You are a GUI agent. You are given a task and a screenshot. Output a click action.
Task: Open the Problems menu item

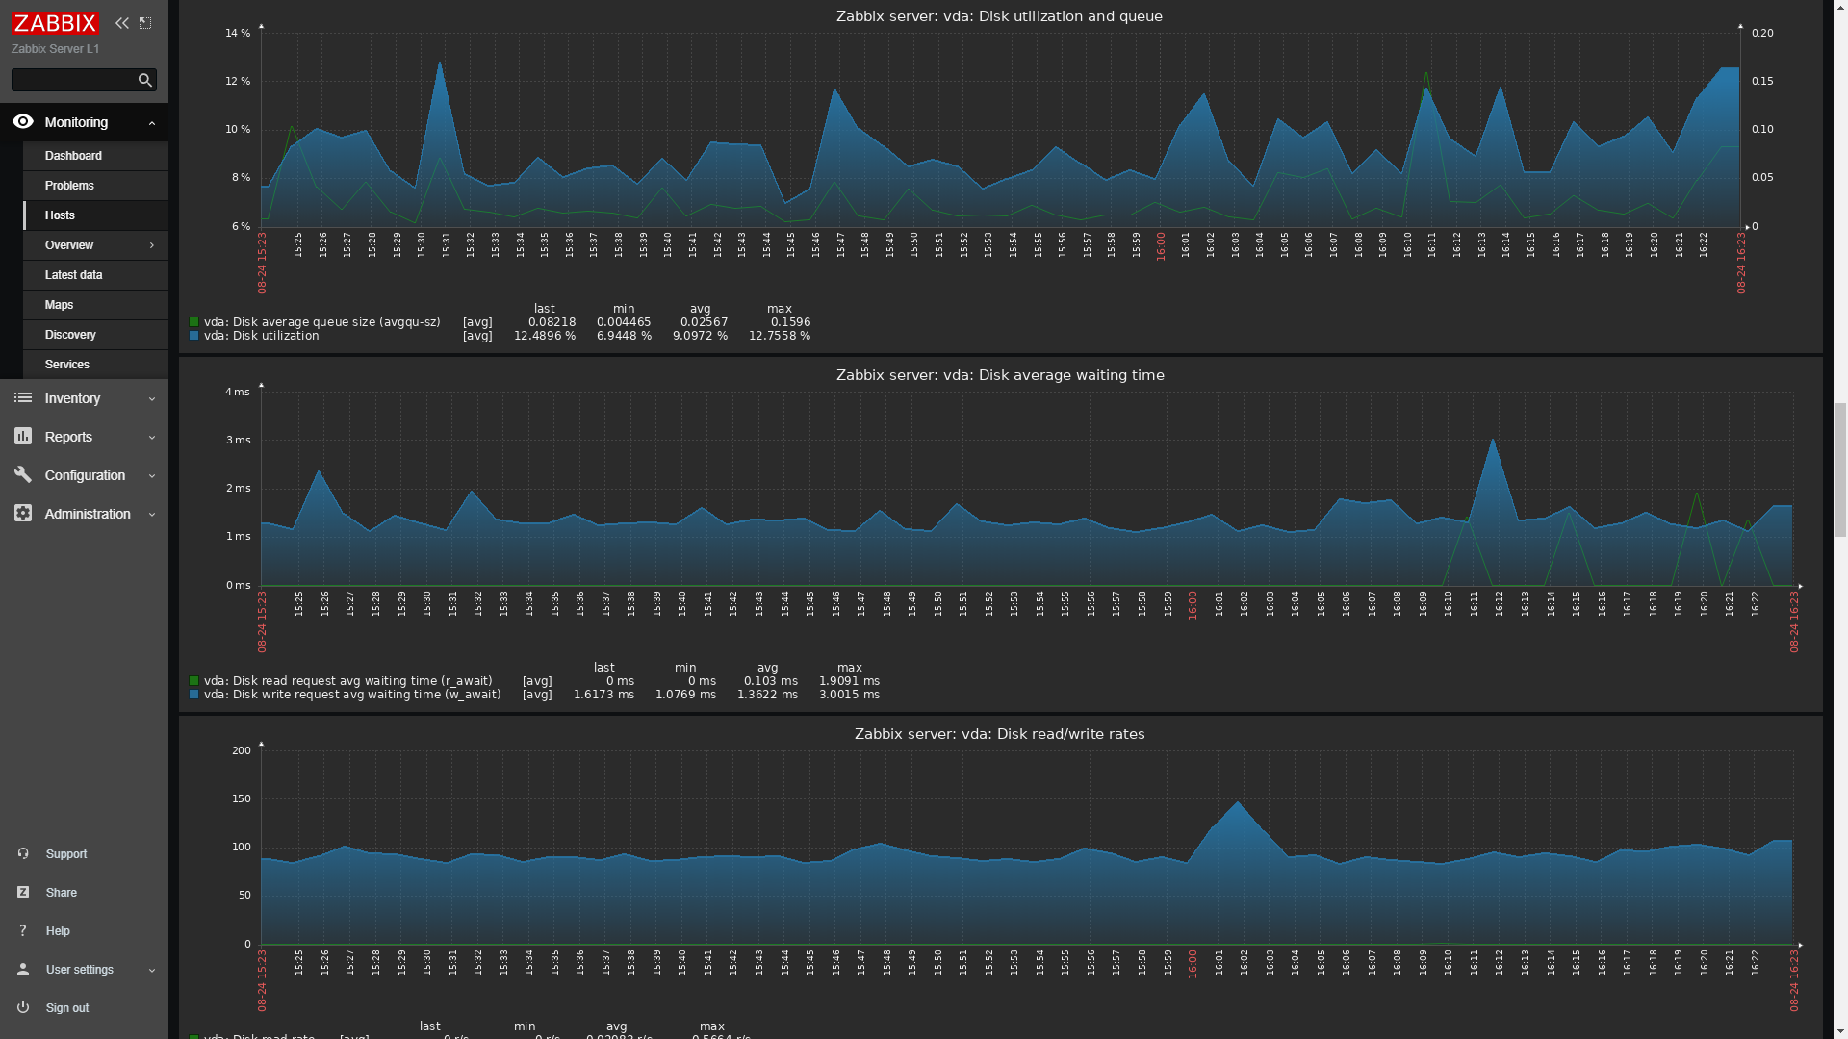(95, 186)
